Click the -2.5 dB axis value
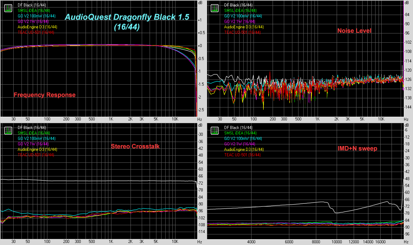The height and width of the screenshot is (245, 413). pyautogui.click(x=201, y=110)
